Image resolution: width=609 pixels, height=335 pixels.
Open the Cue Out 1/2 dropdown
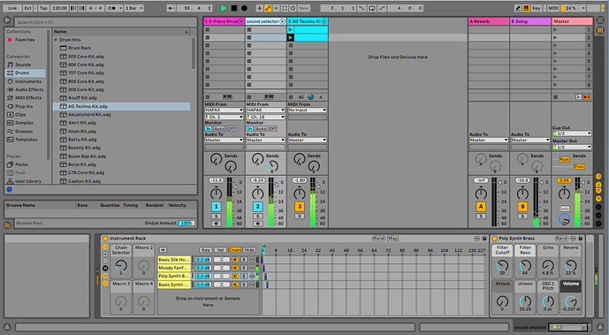(x=572, y=133)
